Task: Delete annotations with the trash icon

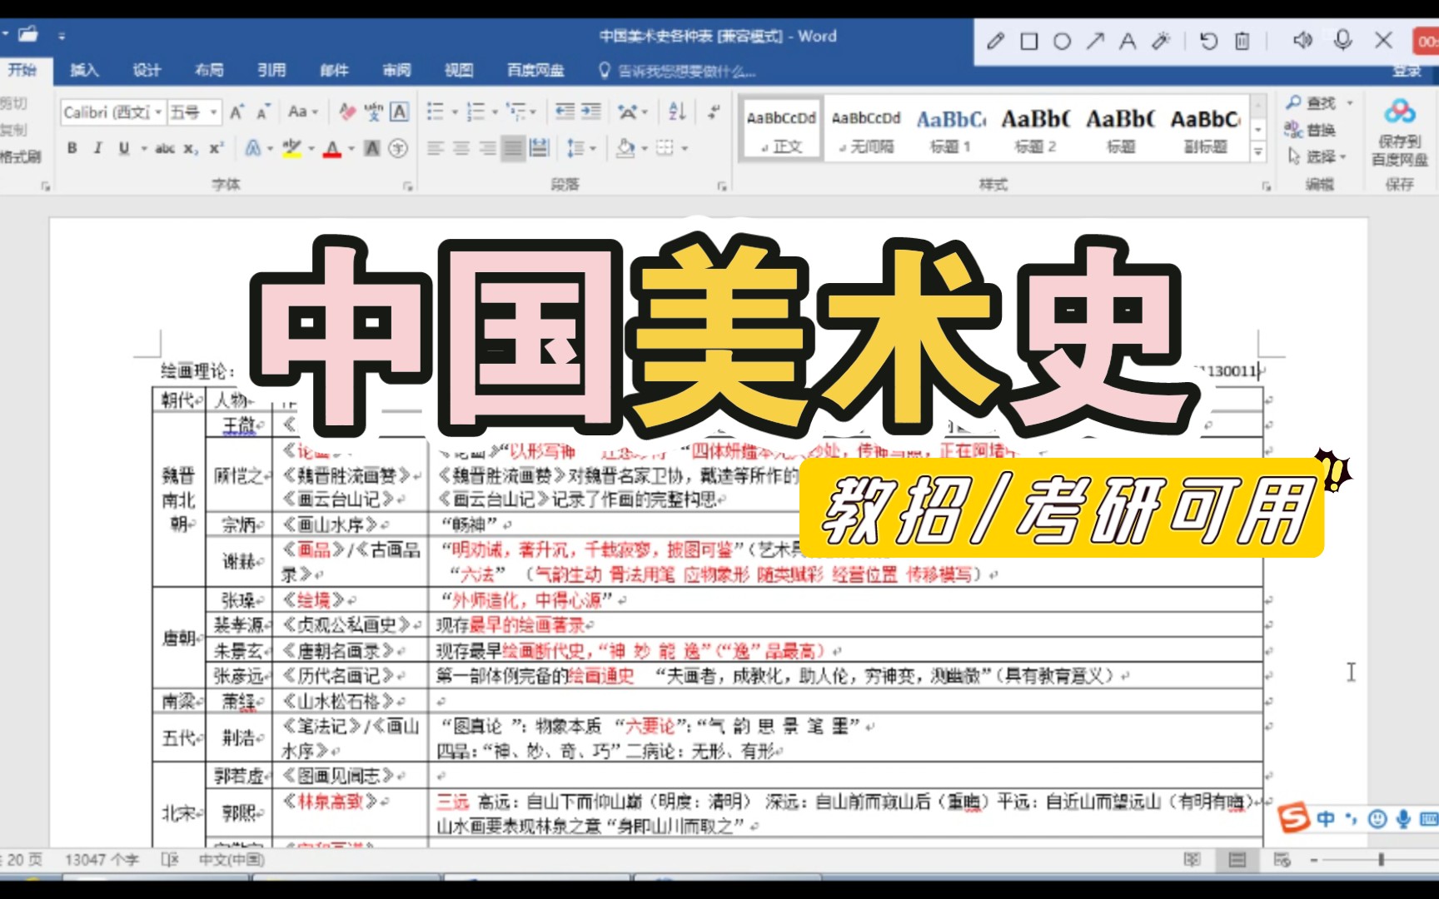Action: (x=1242, y=41)
